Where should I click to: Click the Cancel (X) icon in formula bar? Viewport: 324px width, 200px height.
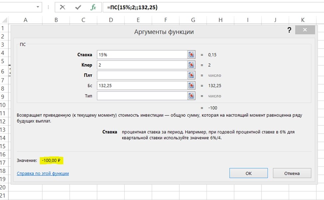(63, 7)
